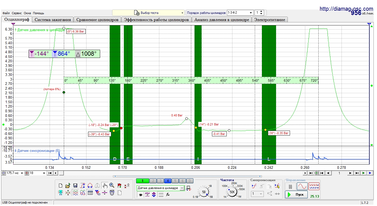The width and height of the screenshot is (377, 206).
Task: Adjust the Частота 50K frequency knob
Action: point(232,192)
